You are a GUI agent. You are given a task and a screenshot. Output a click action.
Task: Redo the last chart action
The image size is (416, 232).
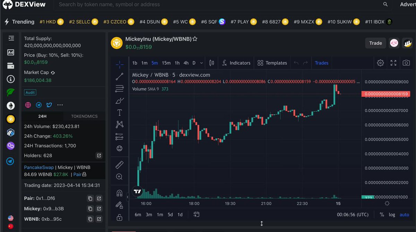coord(305,63)
